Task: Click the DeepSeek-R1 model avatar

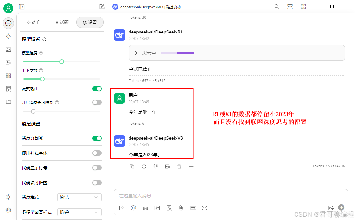Action: pos(120,35)
